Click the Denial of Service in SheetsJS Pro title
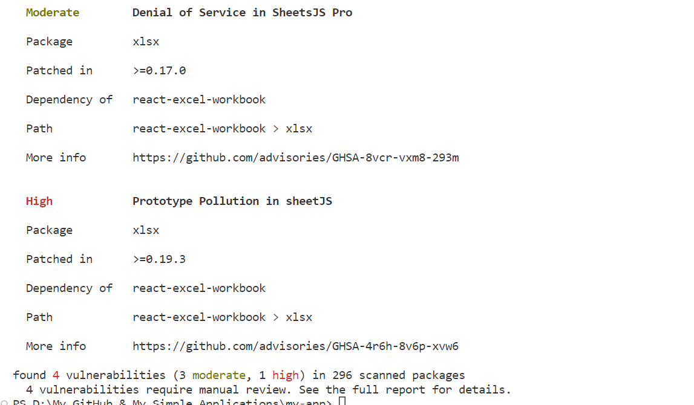 tap(242, 13)
